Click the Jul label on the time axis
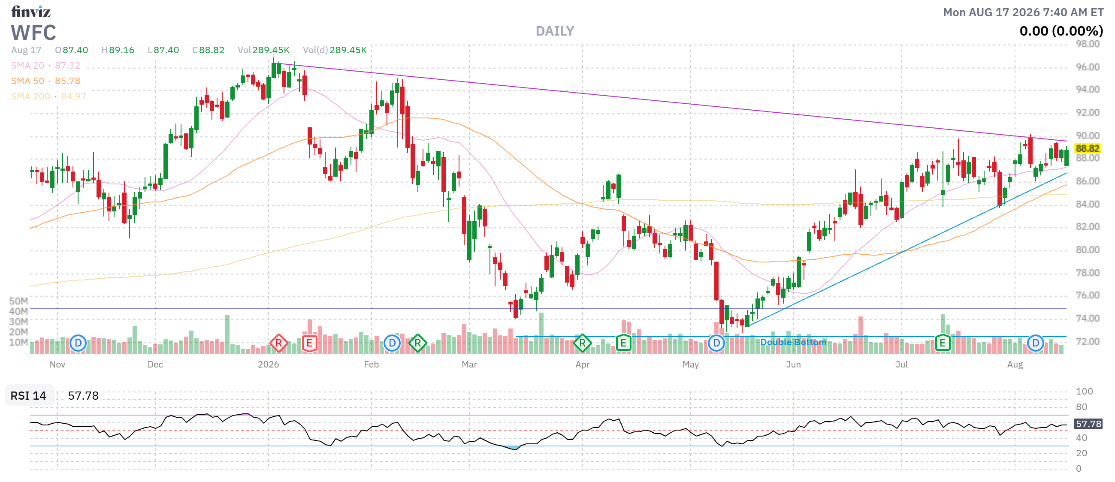This screenshot has width=1115, height=482. 901,365
